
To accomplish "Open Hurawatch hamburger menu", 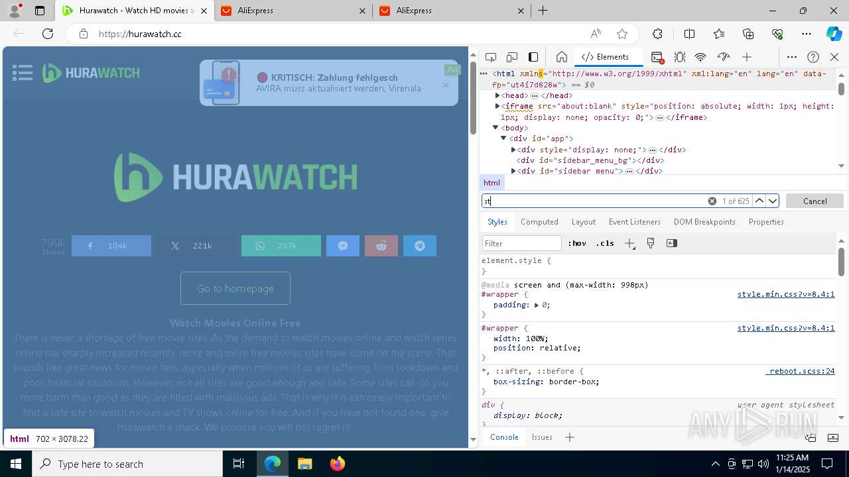I will tap(23, 73).
